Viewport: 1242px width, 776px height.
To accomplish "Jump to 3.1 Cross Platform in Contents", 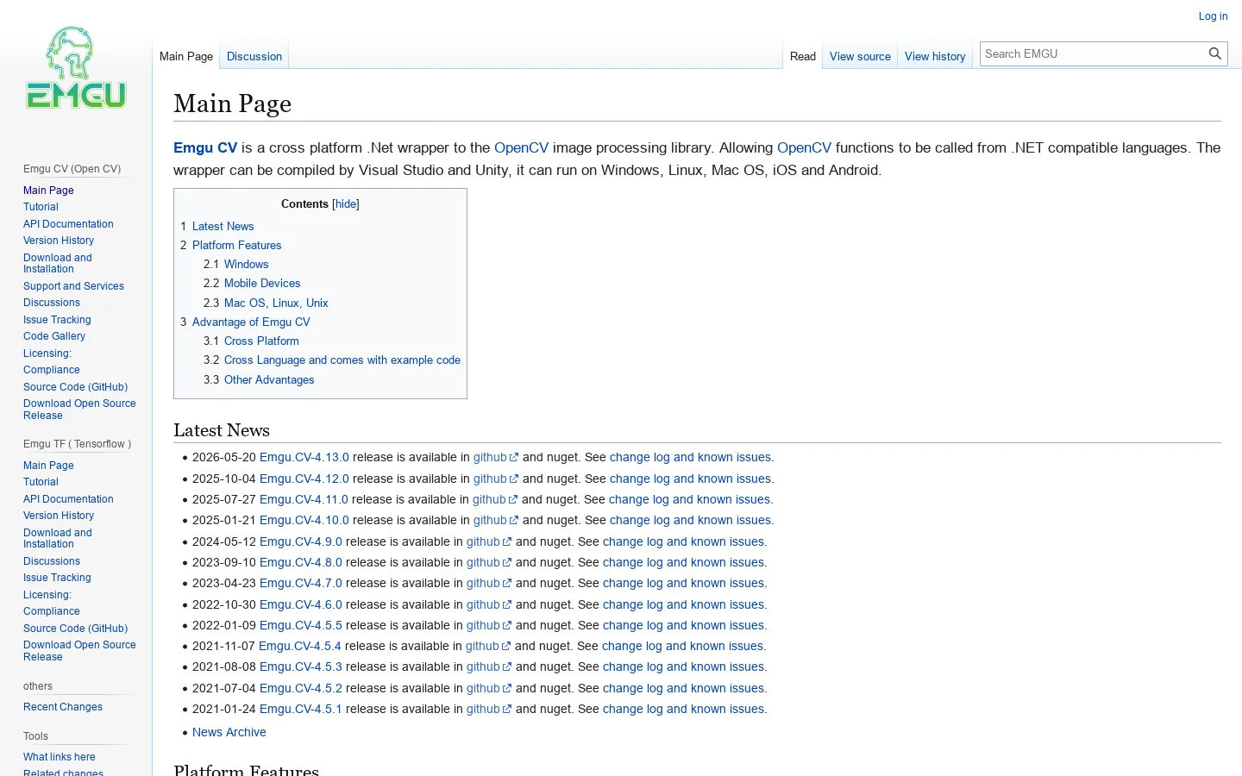I will (x=251, y=341).
